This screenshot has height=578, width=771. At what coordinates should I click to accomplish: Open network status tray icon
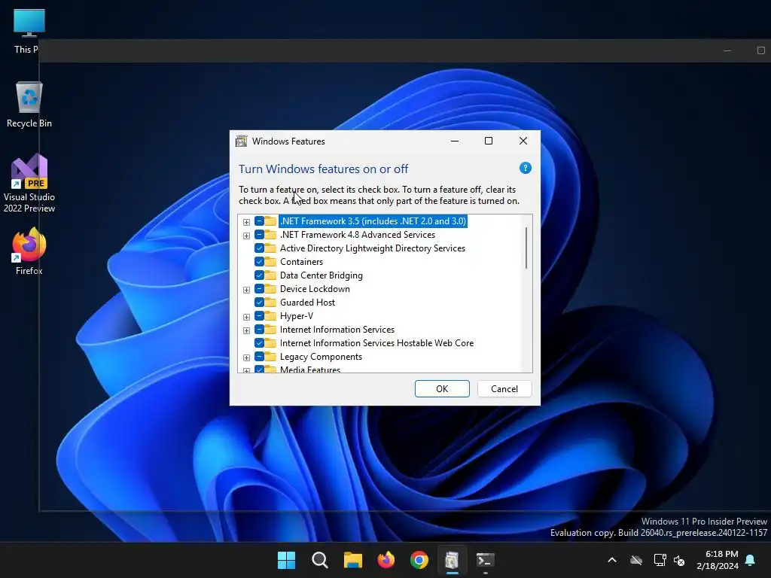(660, 560)
